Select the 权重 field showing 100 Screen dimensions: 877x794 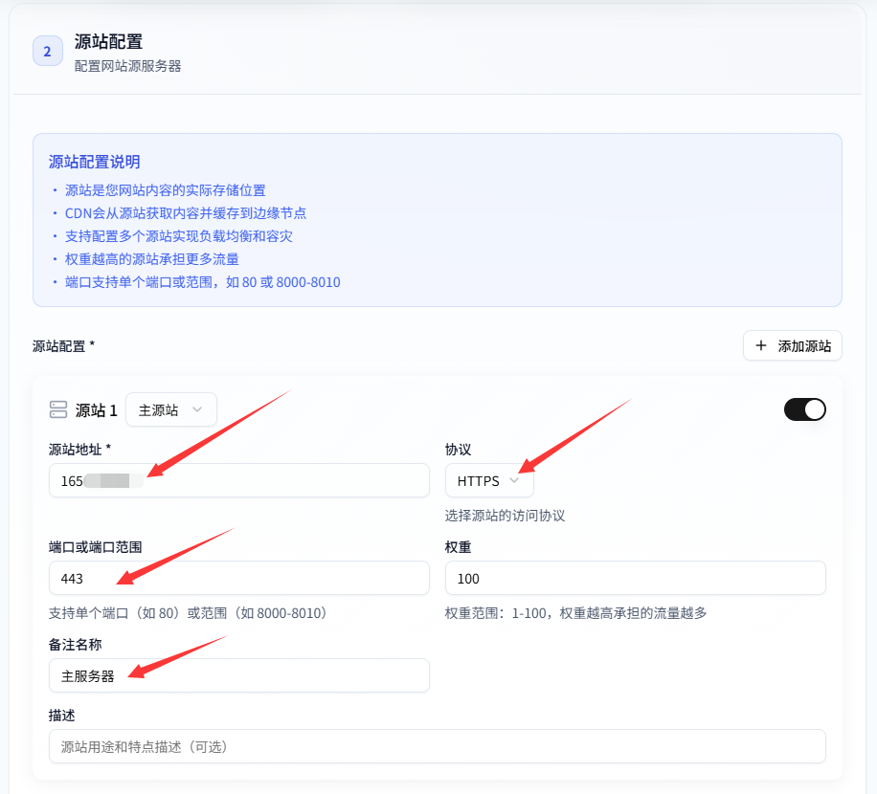(635, 578)
